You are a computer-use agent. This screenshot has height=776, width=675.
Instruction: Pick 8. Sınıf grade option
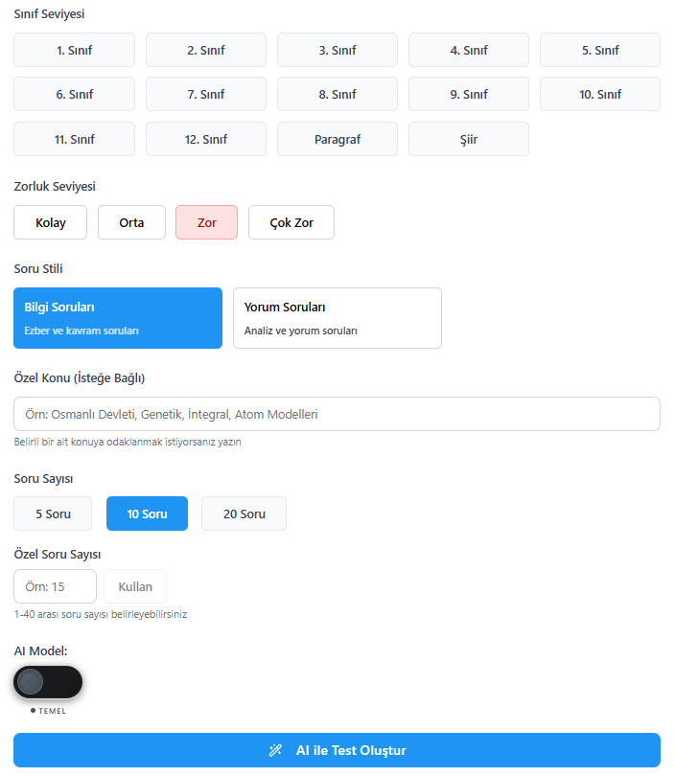(337, 94)
